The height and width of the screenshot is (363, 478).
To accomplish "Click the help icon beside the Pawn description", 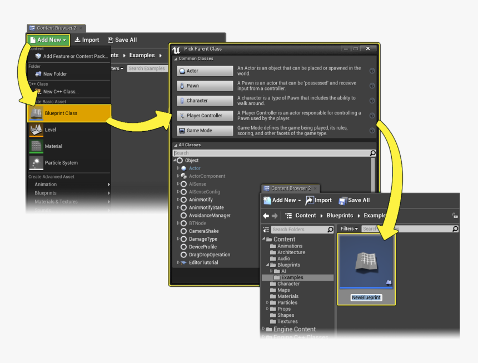I will point(372,86).
